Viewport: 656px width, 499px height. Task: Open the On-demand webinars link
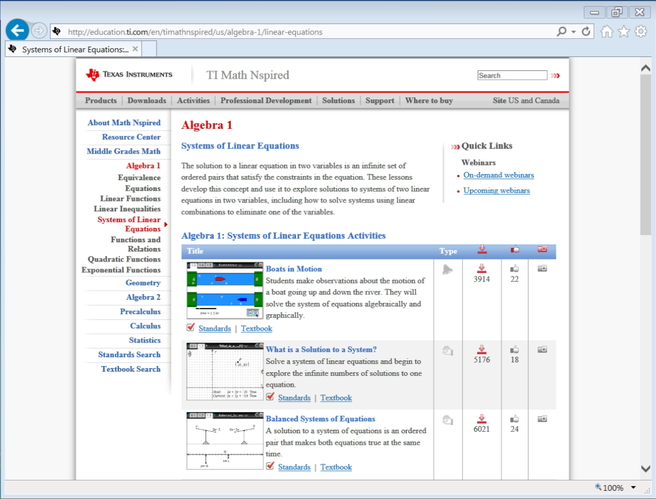coord(499,175)
